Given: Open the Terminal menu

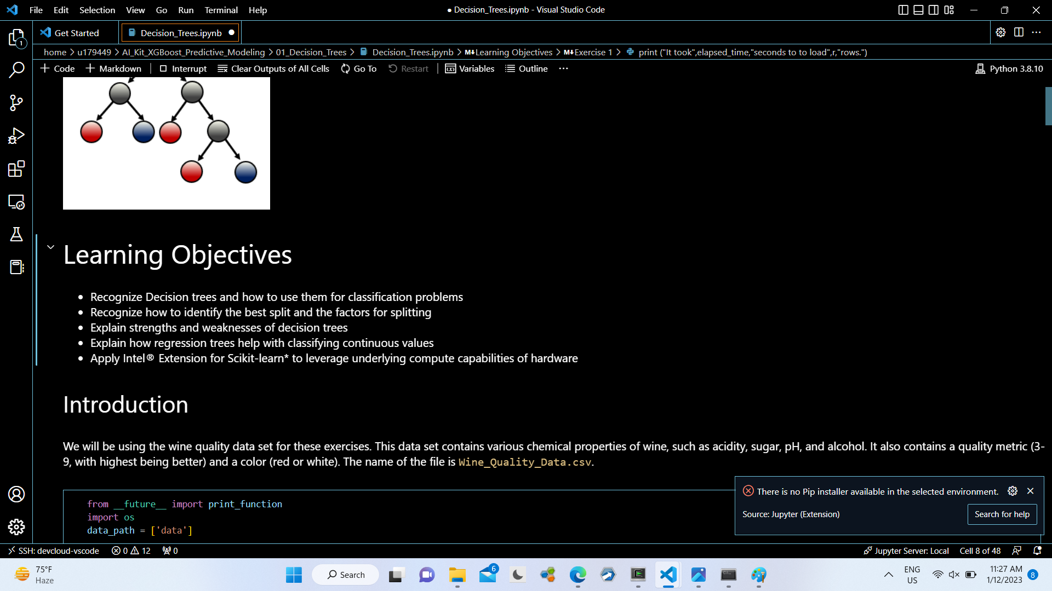Looking at the screenshot, I should (x=221, y=10).
